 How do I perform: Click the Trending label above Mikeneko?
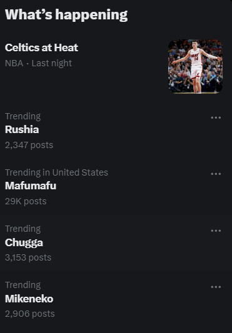pyautogui.click(x=23, y=286)
